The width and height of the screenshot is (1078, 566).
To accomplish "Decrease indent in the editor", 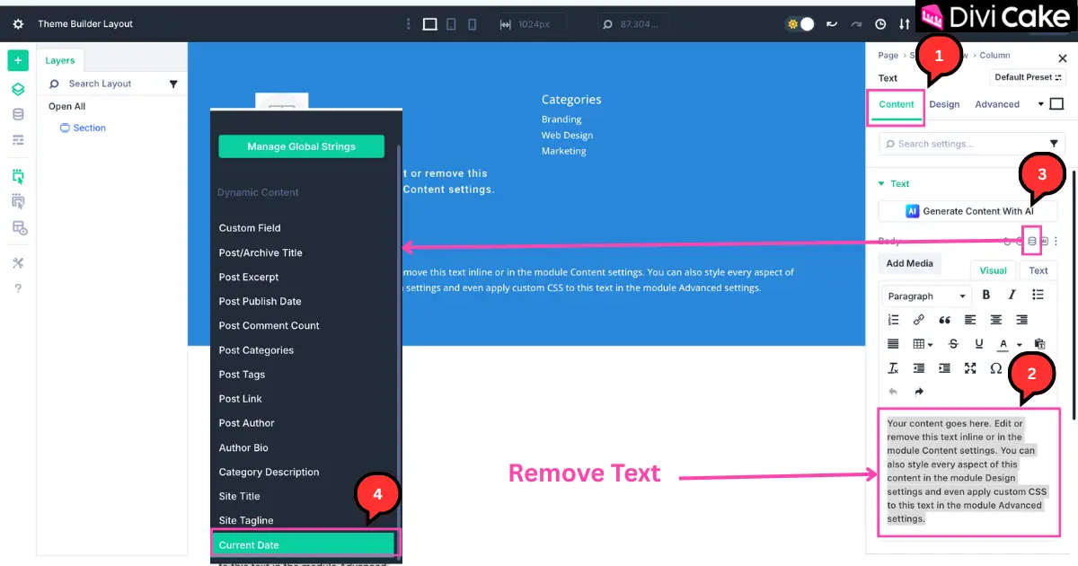I will tap(918, 368).
